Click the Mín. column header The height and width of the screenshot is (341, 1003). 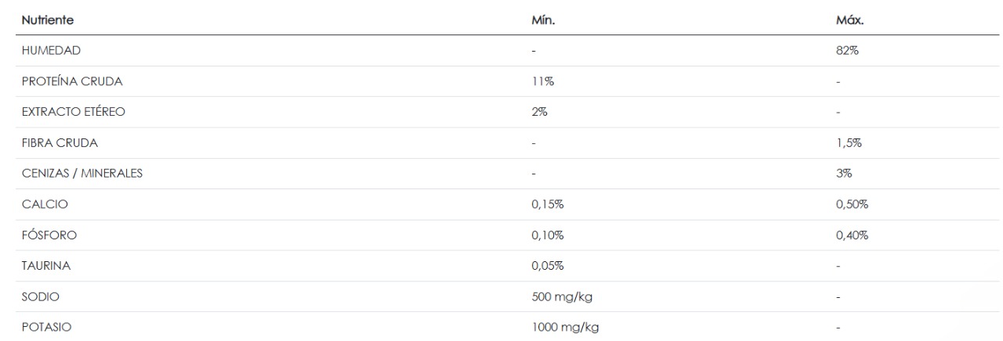coord(543,20)
